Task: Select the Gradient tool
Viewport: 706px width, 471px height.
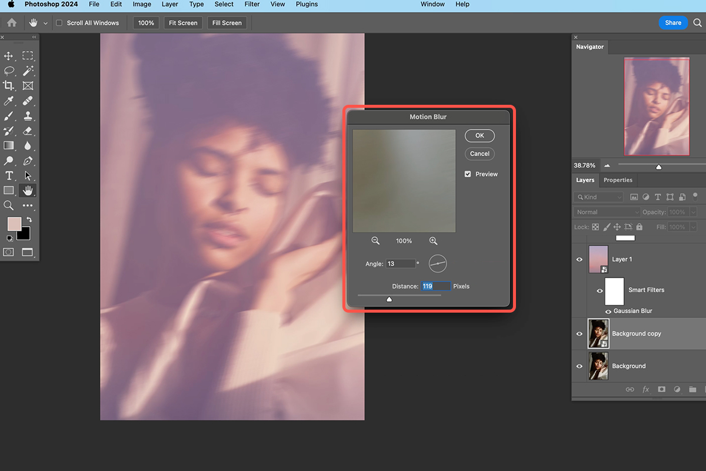Action: pos(9,145)
